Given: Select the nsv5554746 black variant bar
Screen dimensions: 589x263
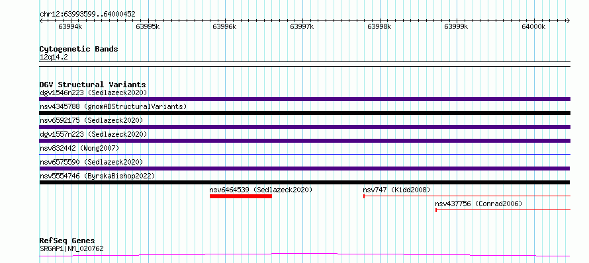Looking at the screenshot, I should tap(304, 182).
